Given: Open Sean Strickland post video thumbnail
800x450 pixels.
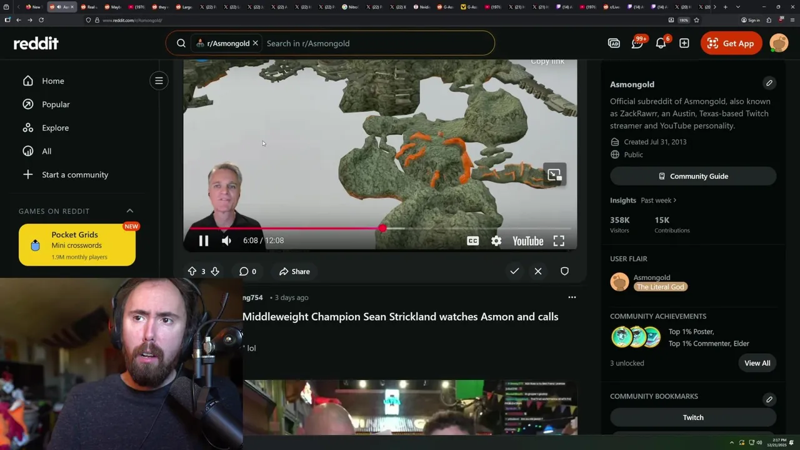Looking at the screenshot, I should click(410, 406).
